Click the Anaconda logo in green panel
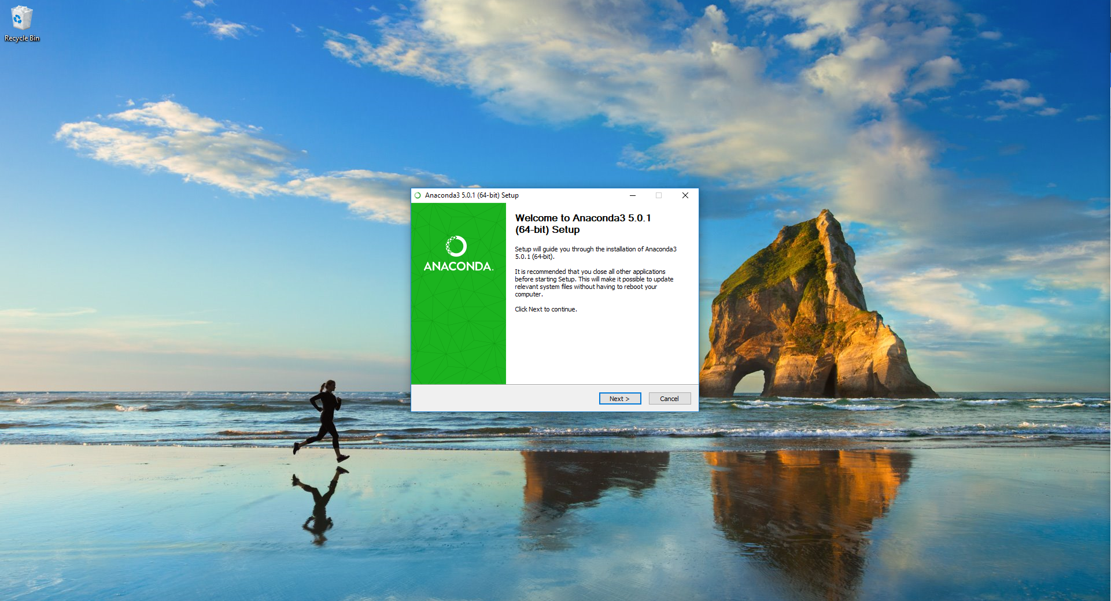Image resolution: width=1111 pixels, height=601 pixels. (458, 254)
